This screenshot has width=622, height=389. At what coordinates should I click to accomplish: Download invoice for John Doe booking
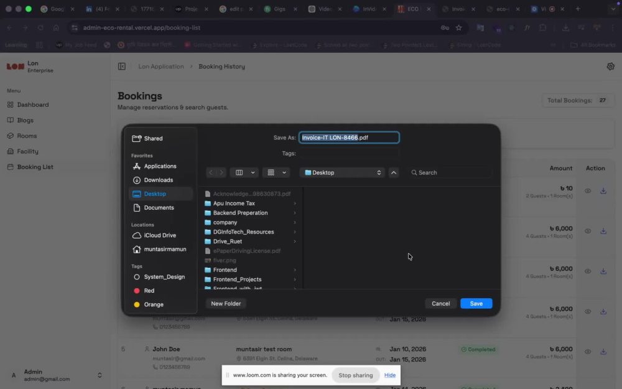[x=603, y=352]
